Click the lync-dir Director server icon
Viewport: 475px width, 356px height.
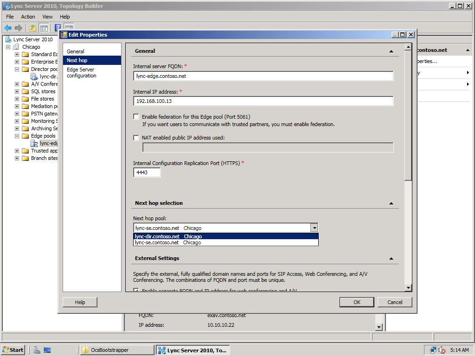(34, 76)
